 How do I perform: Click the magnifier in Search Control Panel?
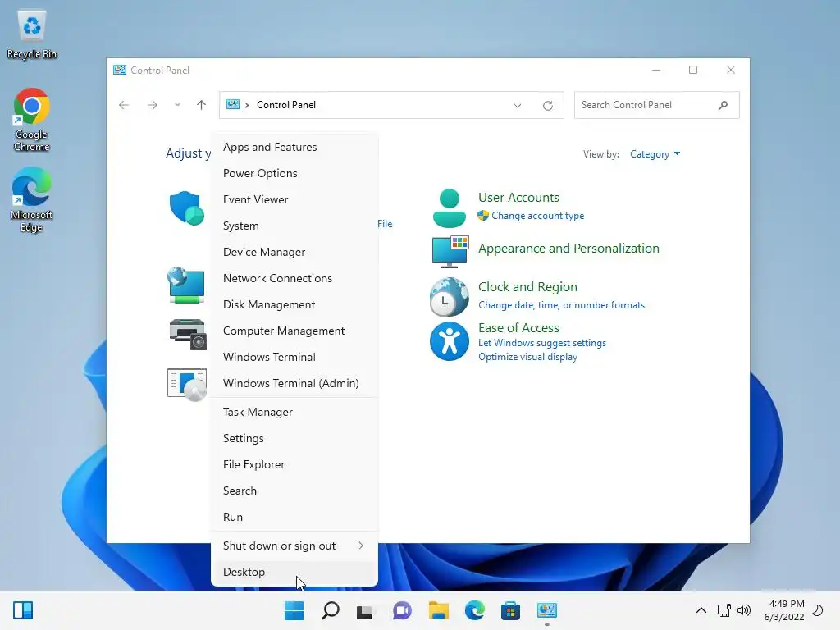coord(724,106)
